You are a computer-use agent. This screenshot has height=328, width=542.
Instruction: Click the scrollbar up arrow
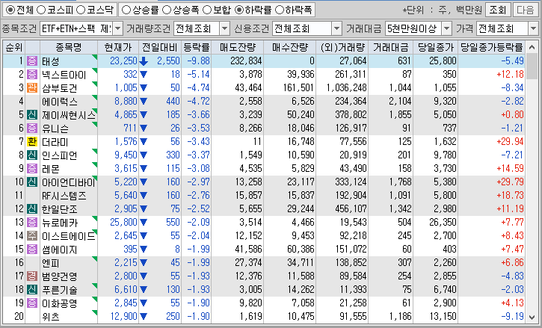pyautogui.click(x=532, y=47)
